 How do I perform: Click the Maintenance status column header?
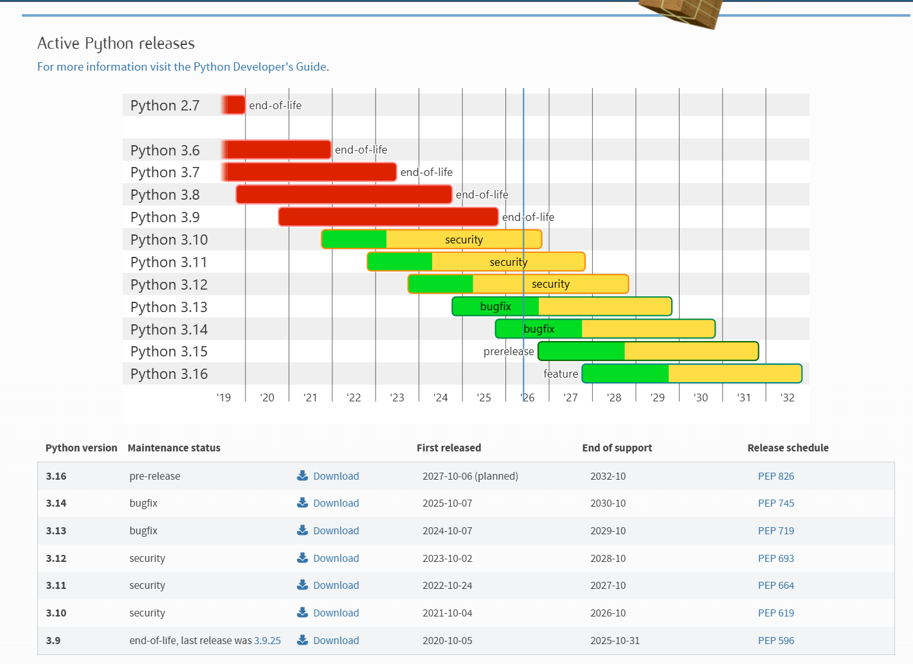(x=174, y=448)
